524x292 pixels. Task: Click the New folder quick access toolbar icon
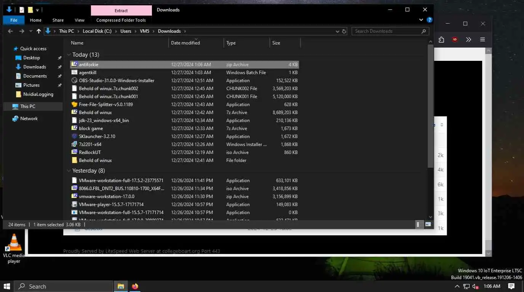[30, 10]
